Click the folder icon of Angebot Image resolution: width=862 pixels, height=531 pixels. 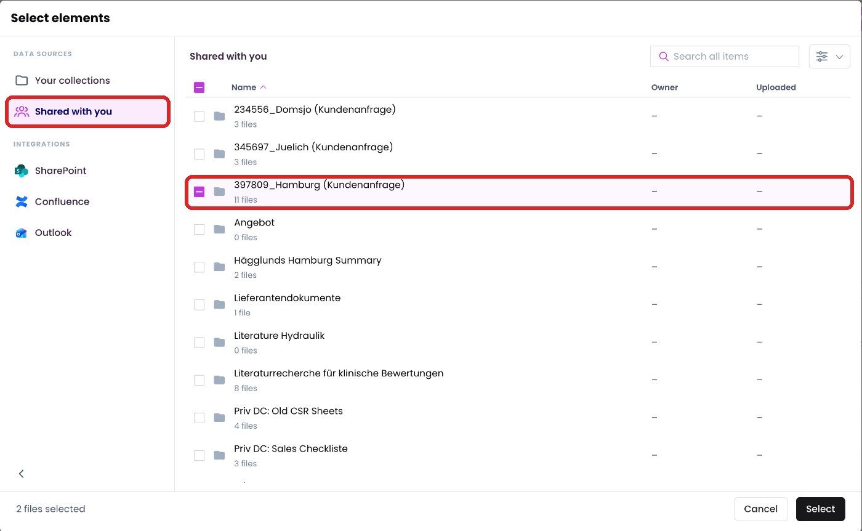tap(219, 229)
